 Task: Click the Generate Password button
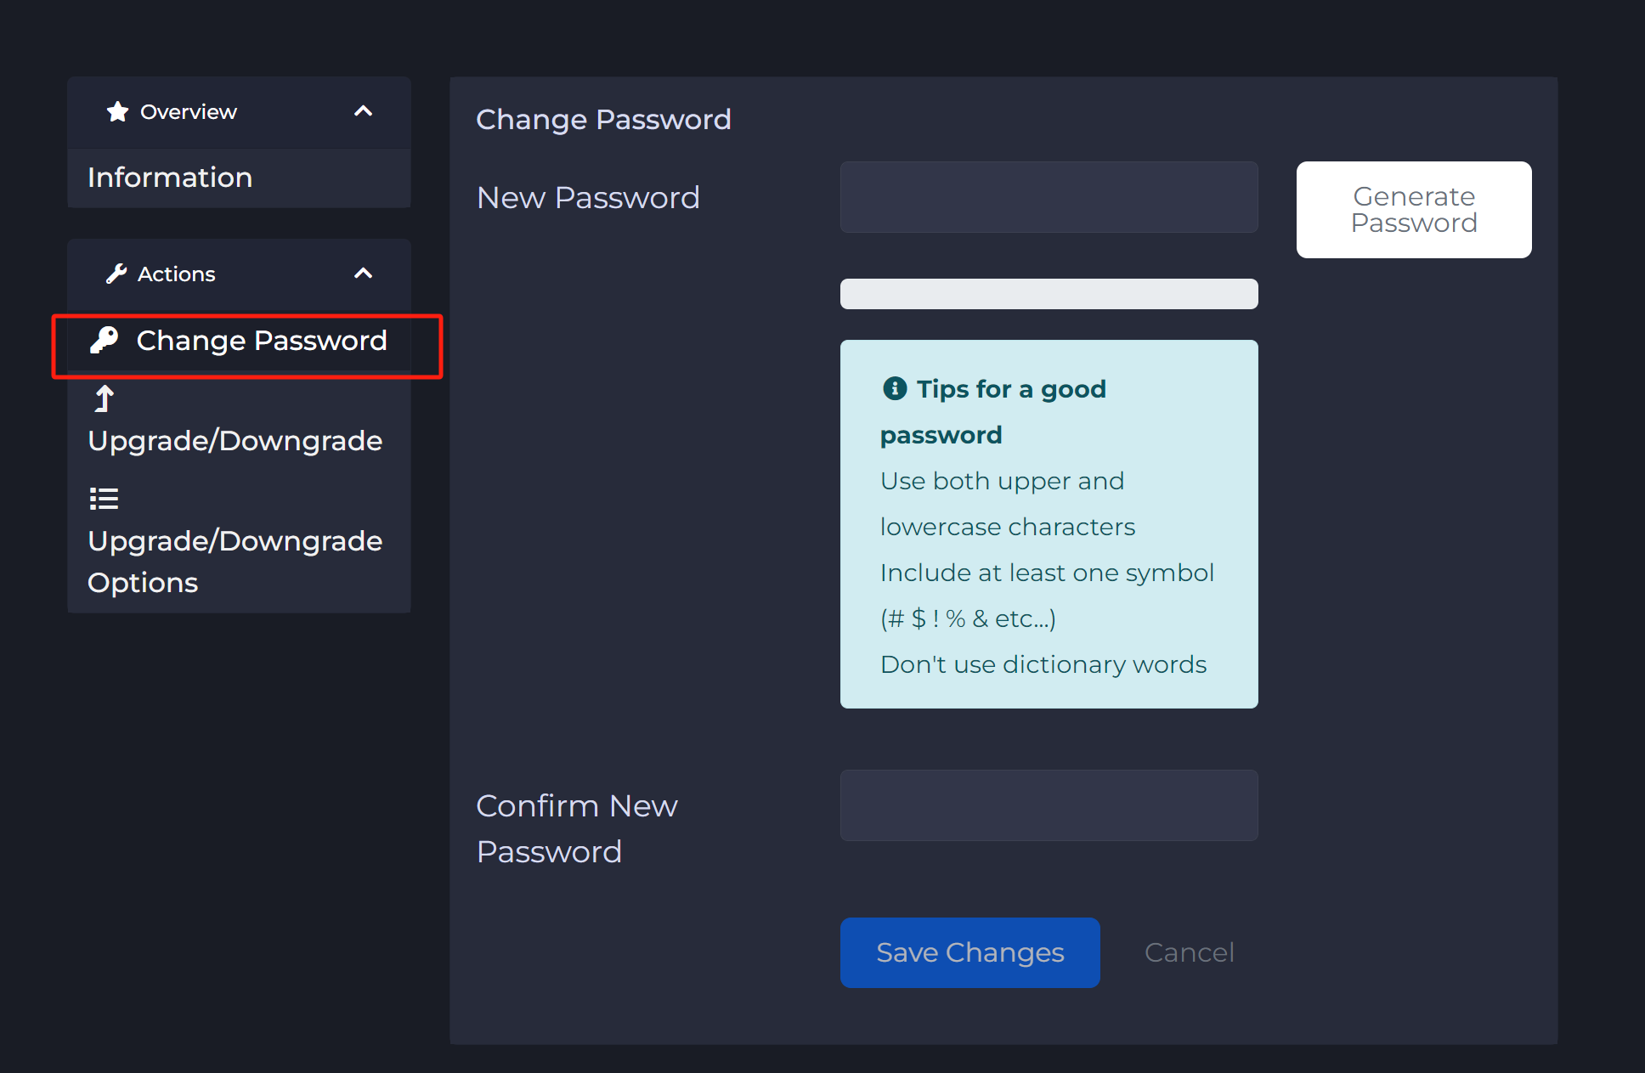tap(1414, 210)
